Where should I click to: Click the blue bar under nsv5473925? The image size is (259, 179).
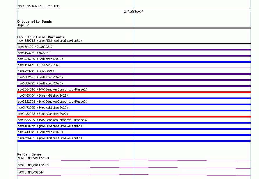tap(134, 111)
